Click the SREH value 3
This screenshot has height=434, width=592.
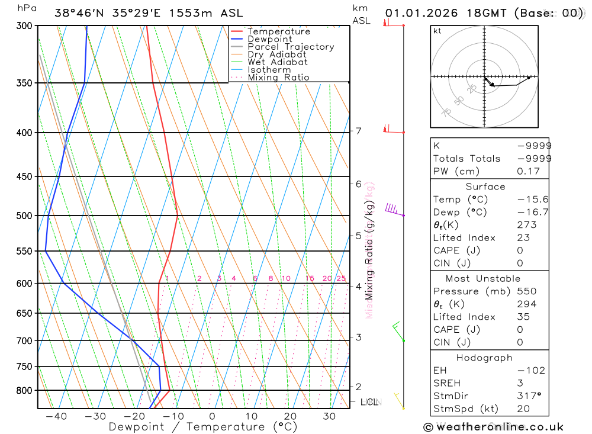520,383
